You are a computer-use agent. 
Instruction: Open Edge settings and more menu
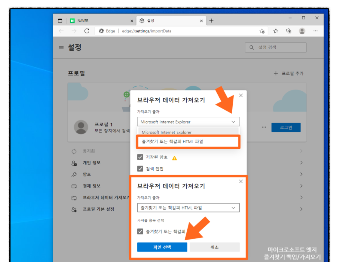pos(315,31)
